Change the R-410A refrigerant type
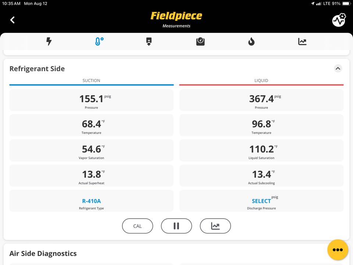Screen dimensions: 353x265 pyautogui.click(x=92, y=201)
